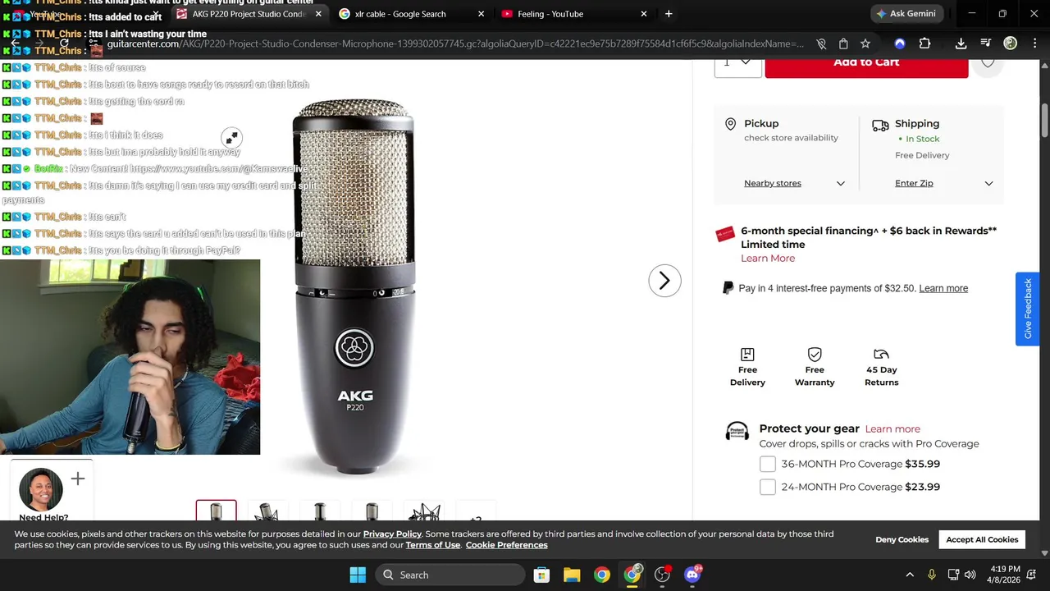Click the taskbar microphone tray icon
This screenshot has height=591, width=1050.
pyautogui.click(x=931, y=575)
